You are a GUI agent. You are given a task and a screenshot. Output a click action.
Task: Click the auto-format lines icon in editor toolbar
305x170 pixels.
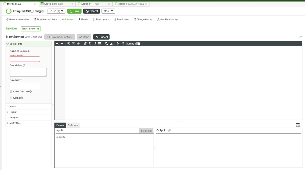[x=99, y=44]
